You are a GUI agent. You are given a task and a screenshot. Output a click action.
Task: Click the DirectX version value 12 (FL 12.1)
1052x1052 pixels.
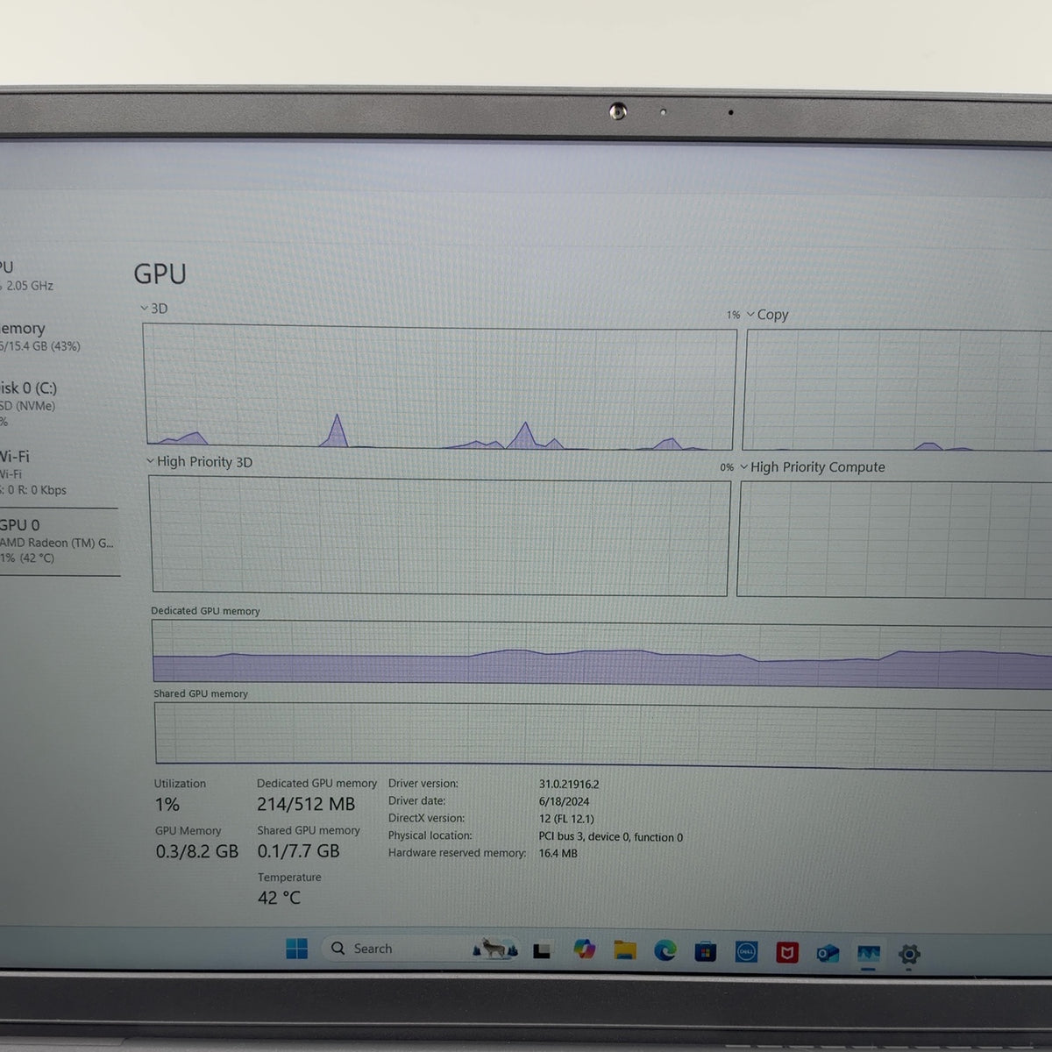pos(566,819)
